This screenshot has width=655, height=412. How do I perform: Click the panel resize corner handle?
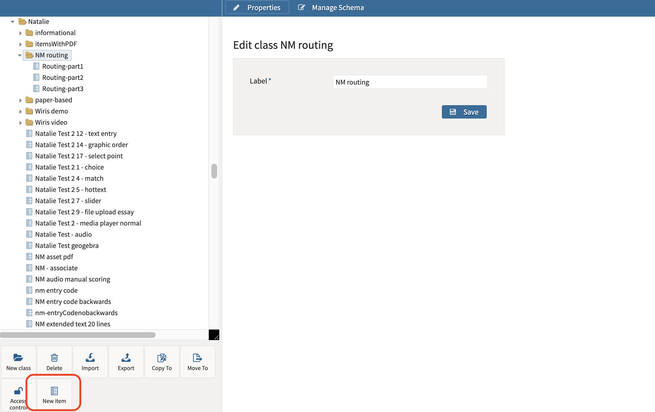(x=214, y=335)
